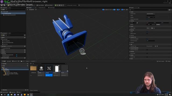Clear the Parent Socket with X icon
The width and height of the screenshot is (172, 96).
pyautogui.click(x=154, y=28)
